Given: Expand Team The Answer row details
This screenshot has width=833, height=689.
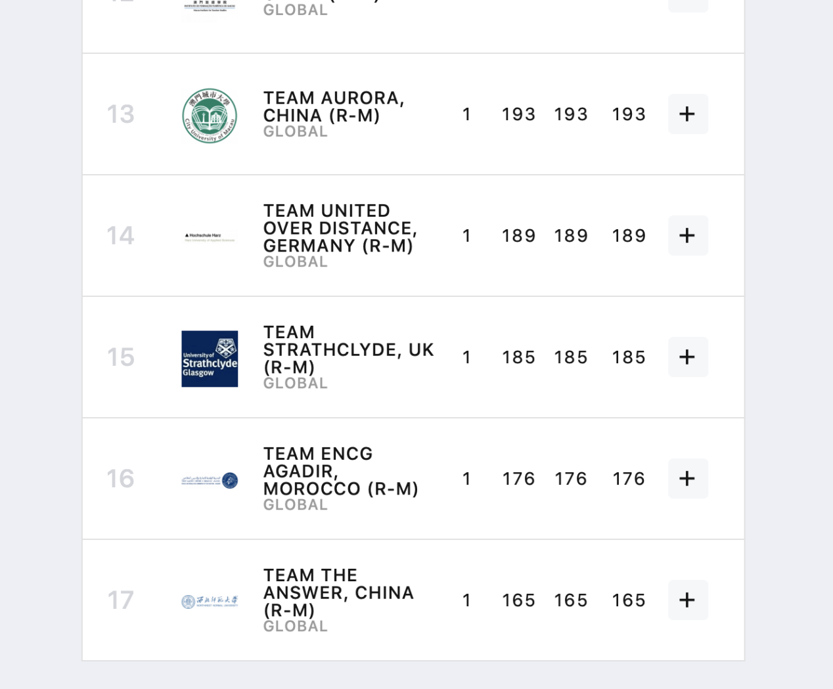Looking at the screenshot, I should 687,600.
